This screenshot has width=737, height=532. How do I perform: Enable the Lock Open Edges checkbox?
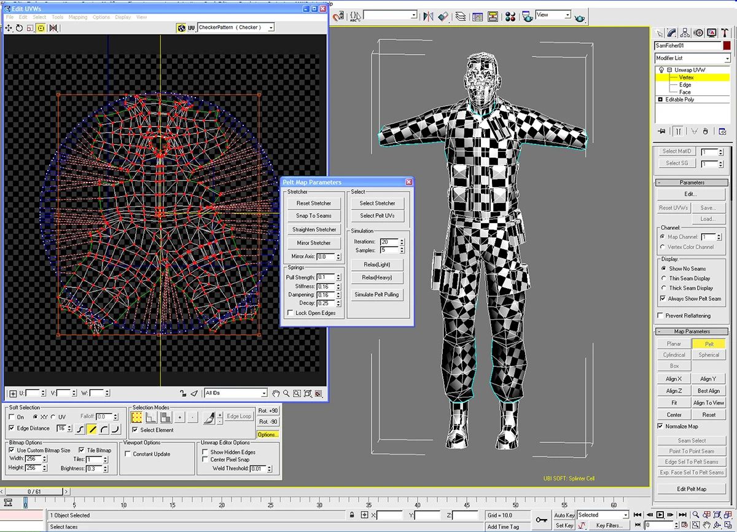[291, 313]
